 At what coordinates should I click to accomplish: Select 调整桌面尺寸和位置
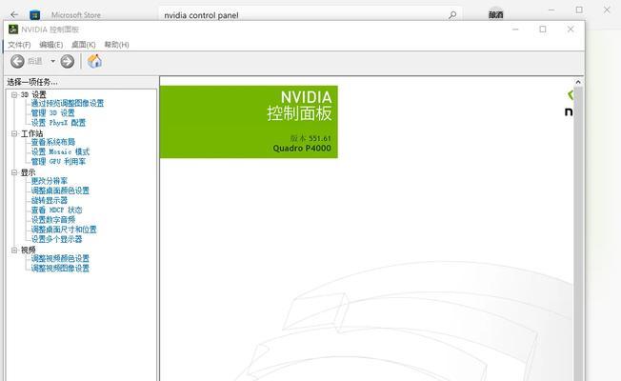click(x=64, y=230)
